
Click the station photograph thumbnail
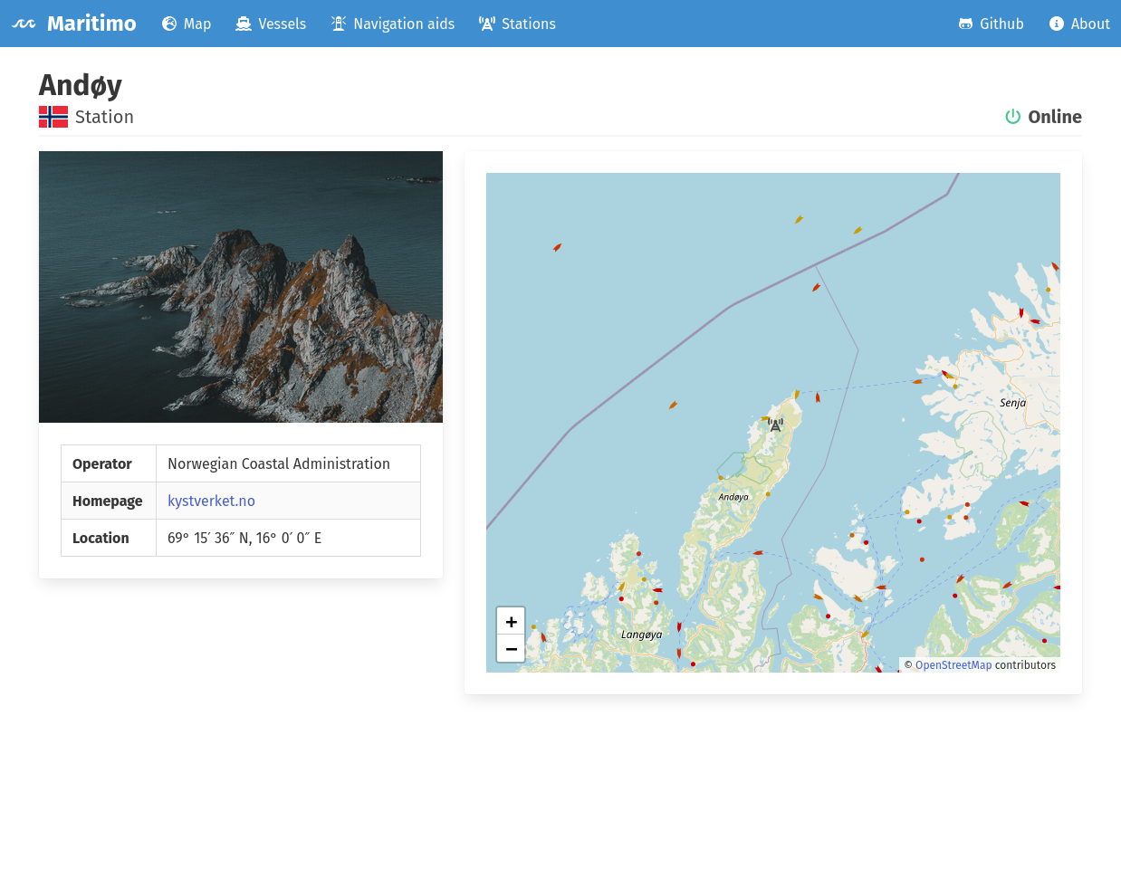point(241,287)
